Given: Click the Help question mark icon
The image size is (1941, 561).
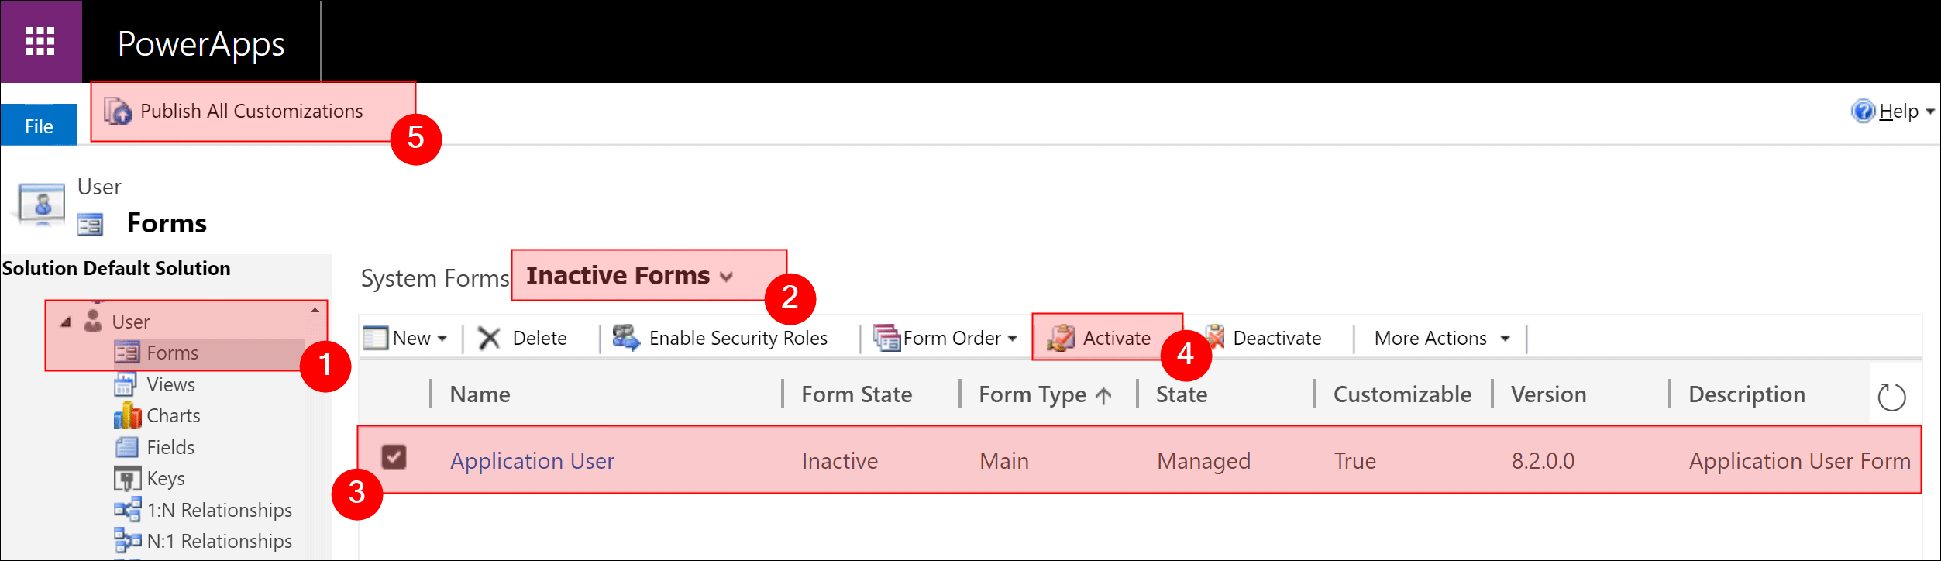Looking at the screenshot, I should (x=1863, y=112).
